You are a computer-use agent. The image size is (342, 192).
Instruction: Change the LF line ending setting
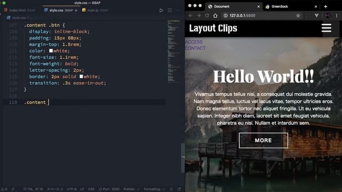click(82, 189)
